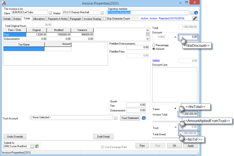Click the user icon beside Susan Bradford
The height and width of the screenshot is (156, 234).
click(x=37, y=146)
